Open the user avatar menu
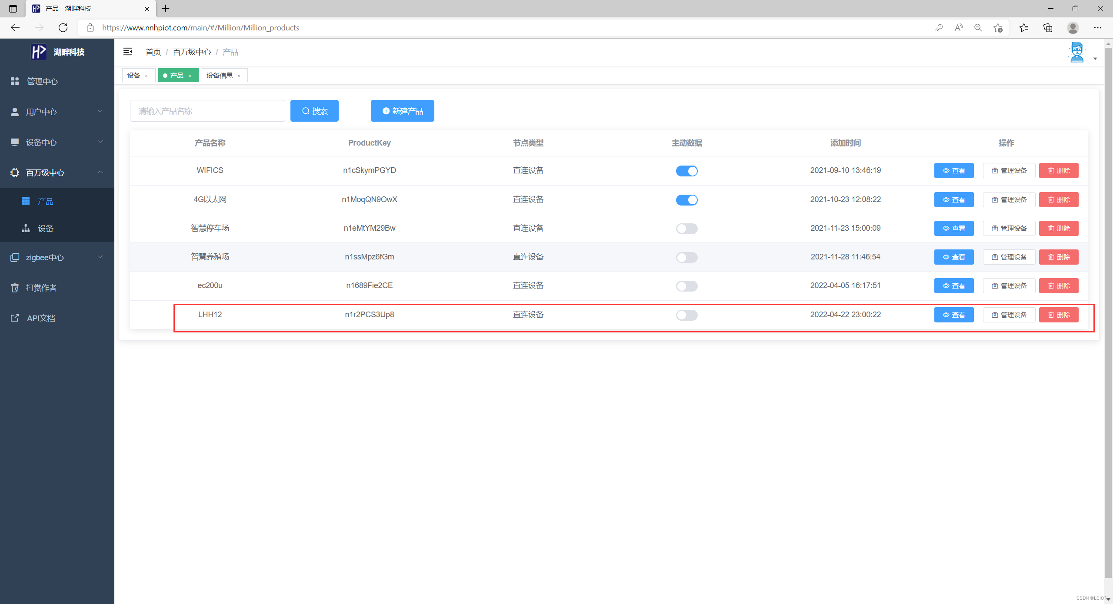This screenshot has width=1113, height=604. click(1076, 52)
